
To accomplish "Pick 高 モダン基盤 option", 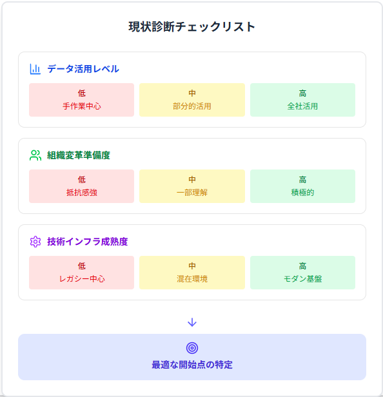I will (x=302, y=273).
